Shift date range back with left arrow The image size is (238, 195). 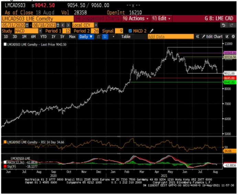point(63,25)
